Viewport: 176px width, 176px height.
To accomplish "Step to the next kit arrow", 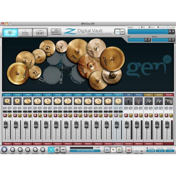I will (149, 40).
